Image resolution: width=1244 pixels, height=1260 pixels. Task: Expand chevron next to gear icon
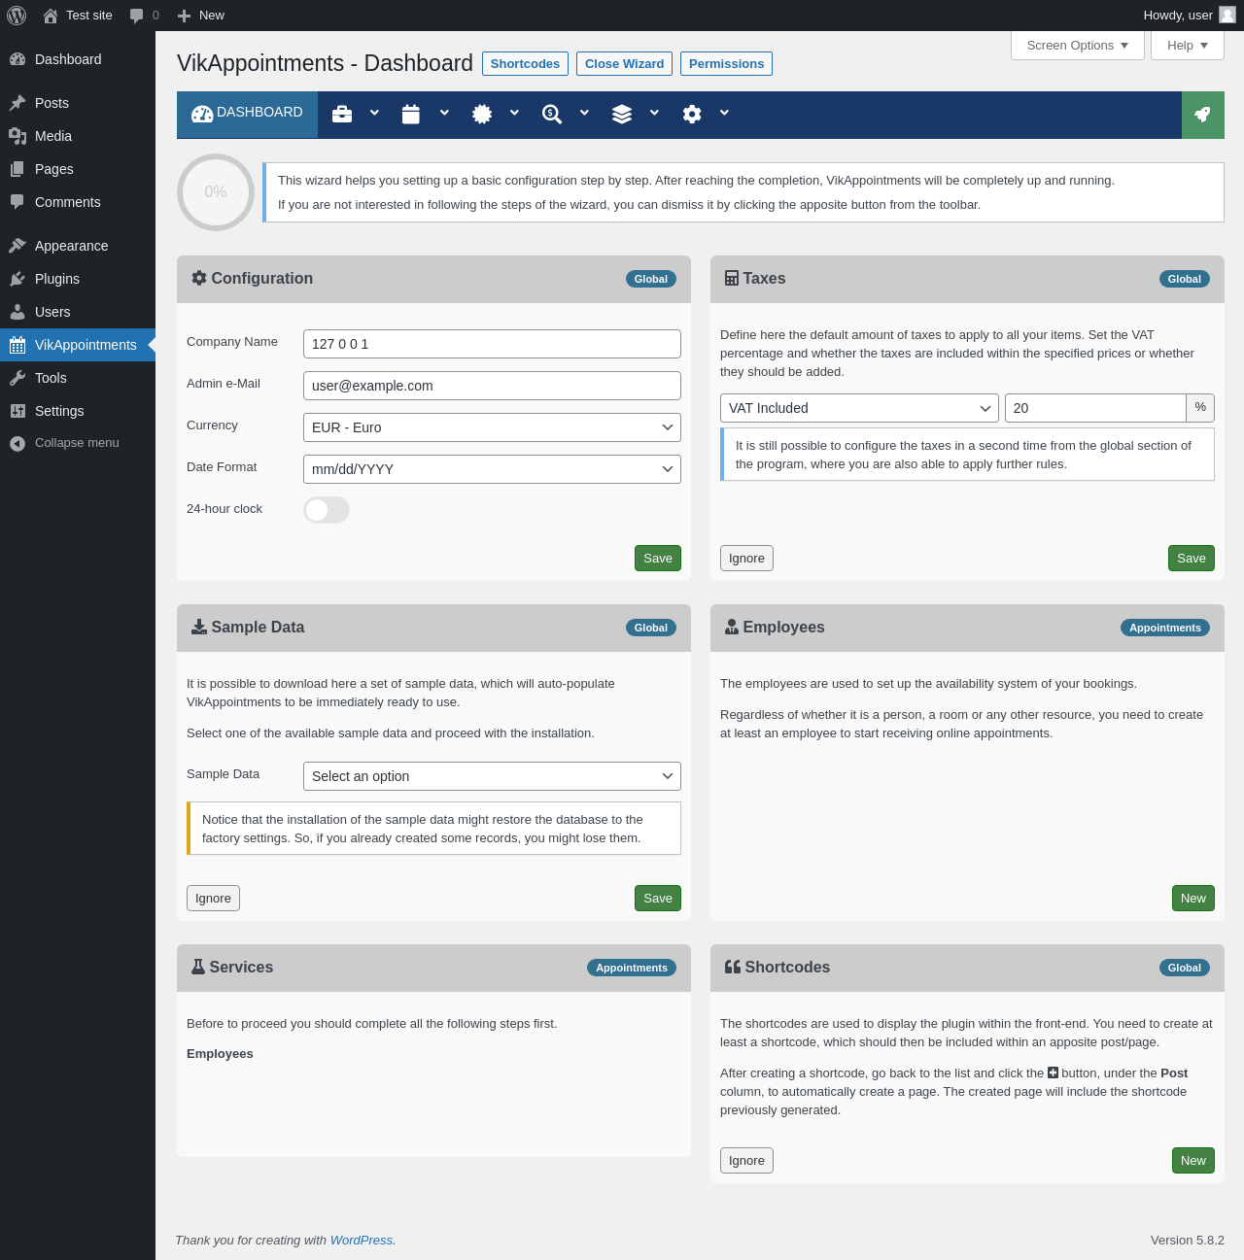pyautogui.click(x=724, y=114)
